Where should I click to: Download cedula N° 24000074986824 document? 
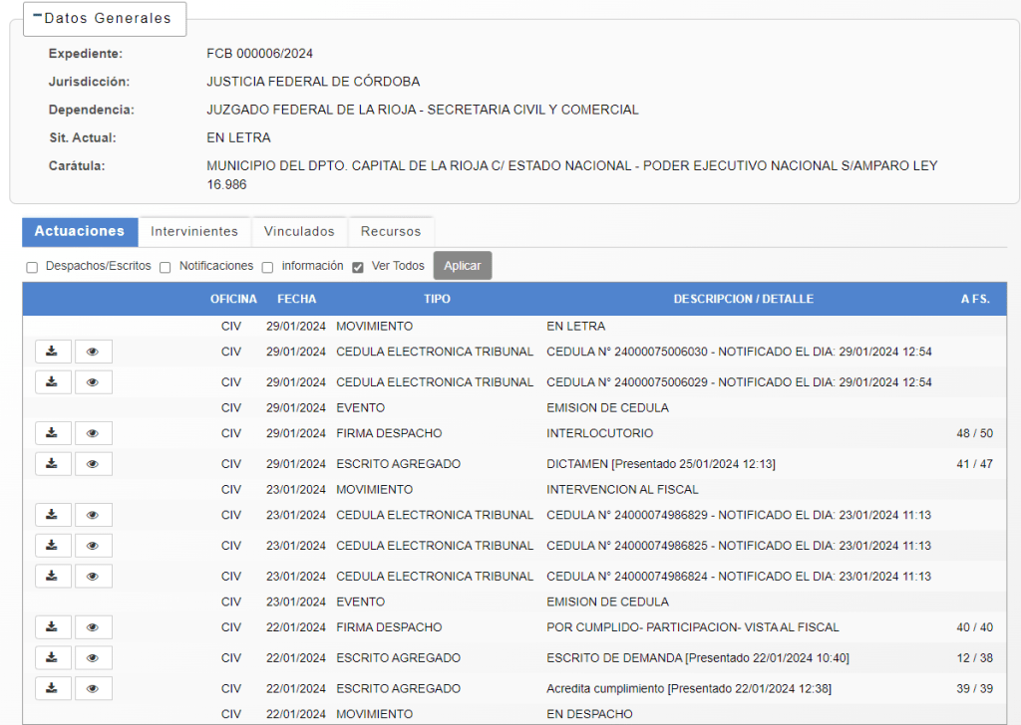tap(53, 576)
